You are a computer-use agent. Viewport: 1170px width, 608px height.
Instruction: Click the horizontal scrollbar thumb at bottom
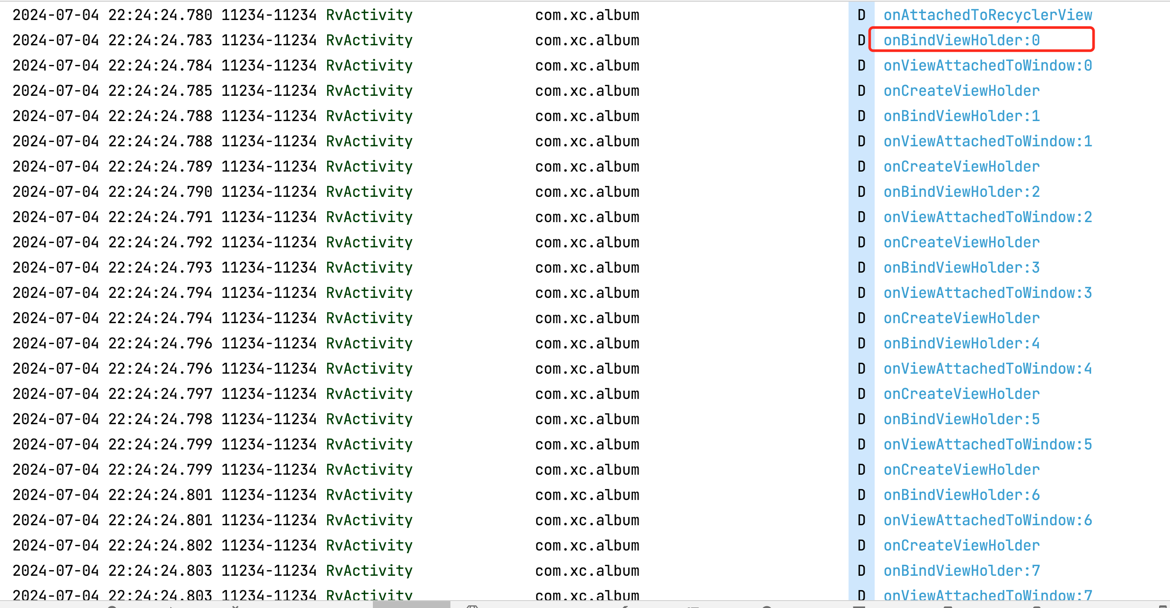tap(411, 605)
